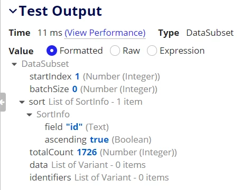Screen dimensions: 249x190
Task: Click the DataSubset type value
Action: (x=210, y=33)
